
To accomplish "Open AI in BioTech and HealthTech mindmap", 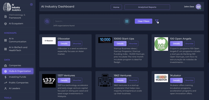I will pyautogui.click(x=18, y=49).
